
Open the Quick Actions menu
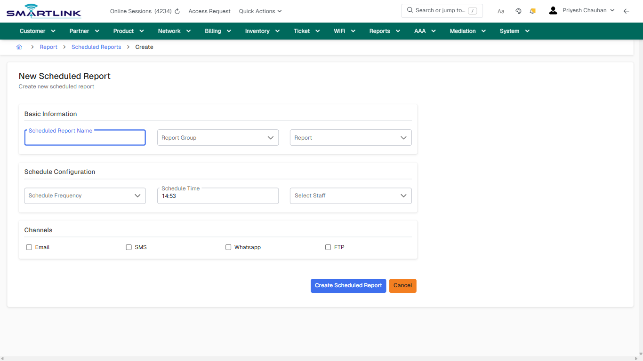tap(260, 11)
